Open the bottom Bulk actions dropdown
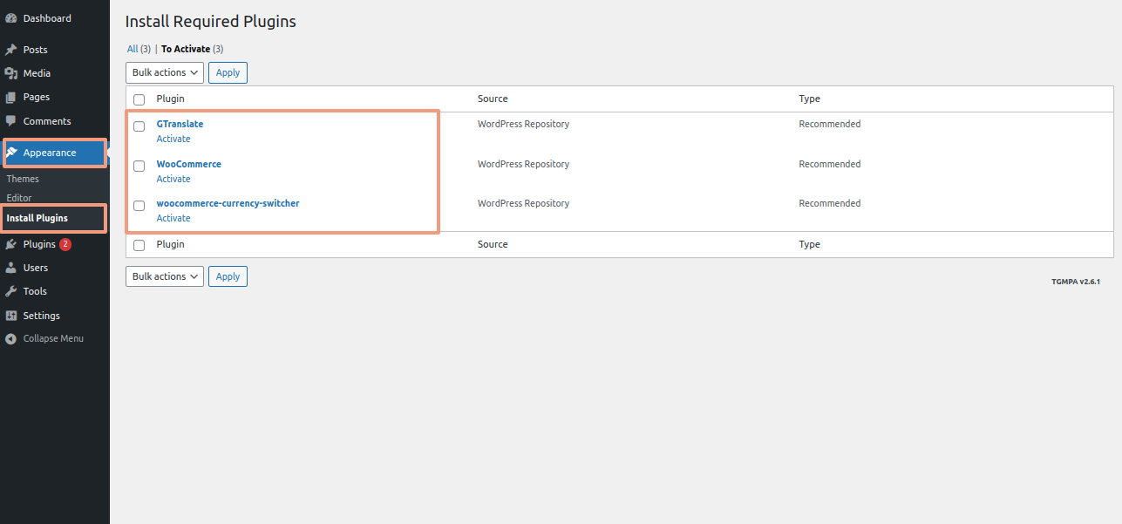The image size is (1122, 524). [165, 276]
